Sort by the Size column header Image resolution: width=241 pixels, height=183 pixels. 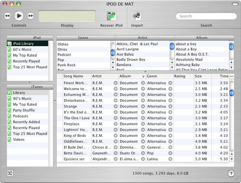pos(203,76)
